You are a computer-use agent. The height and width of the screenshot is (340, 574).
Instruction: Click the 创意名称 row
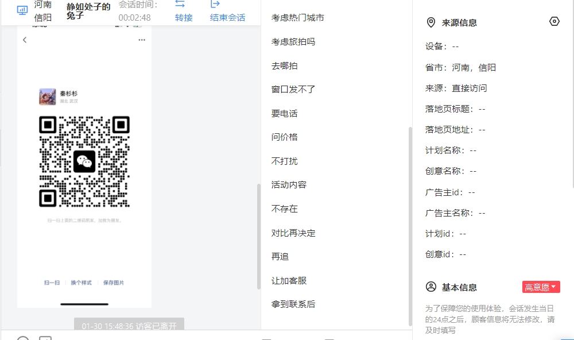click(x=451, y=171)
